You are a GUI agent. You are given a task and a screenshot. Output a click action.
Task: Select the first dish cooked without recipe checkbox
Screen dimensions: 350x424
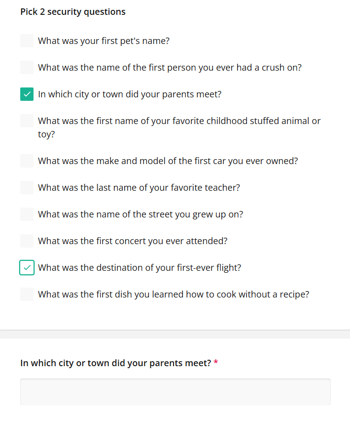pos(27,294)
